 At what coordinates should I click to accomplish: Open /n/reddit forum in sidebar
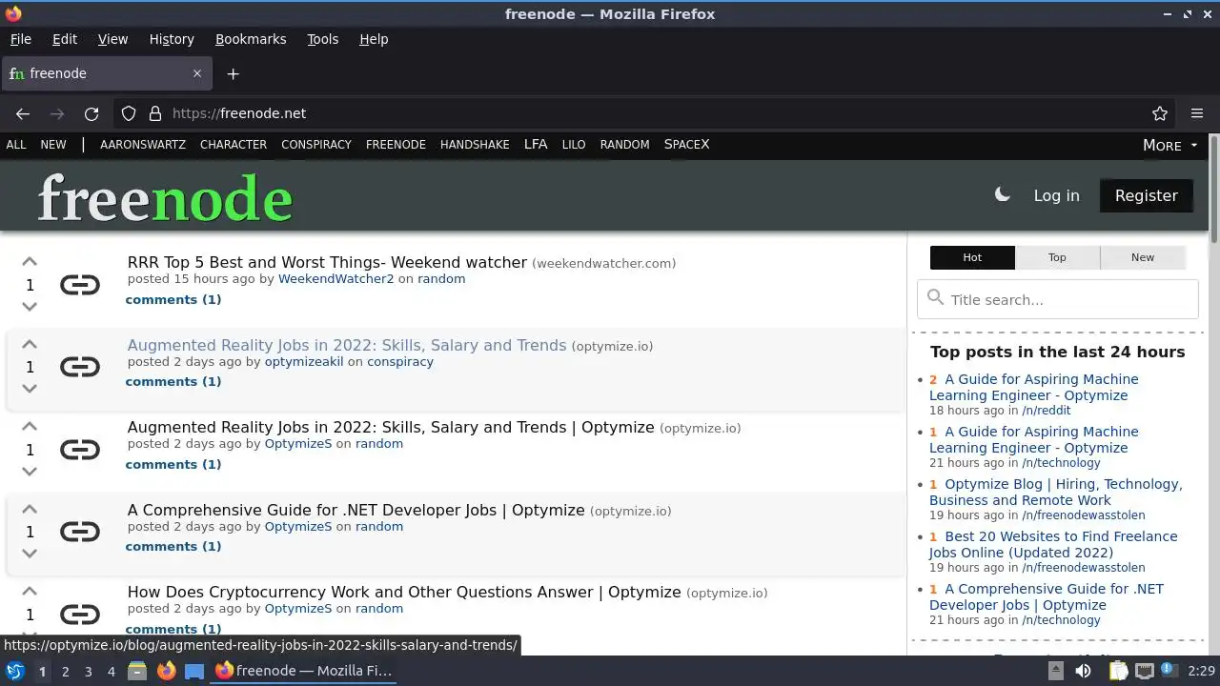[x=1047, y=411]
